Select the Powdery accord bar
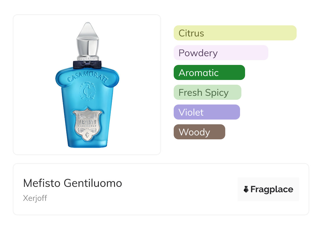The image size is (322, 228). (221, 53)
